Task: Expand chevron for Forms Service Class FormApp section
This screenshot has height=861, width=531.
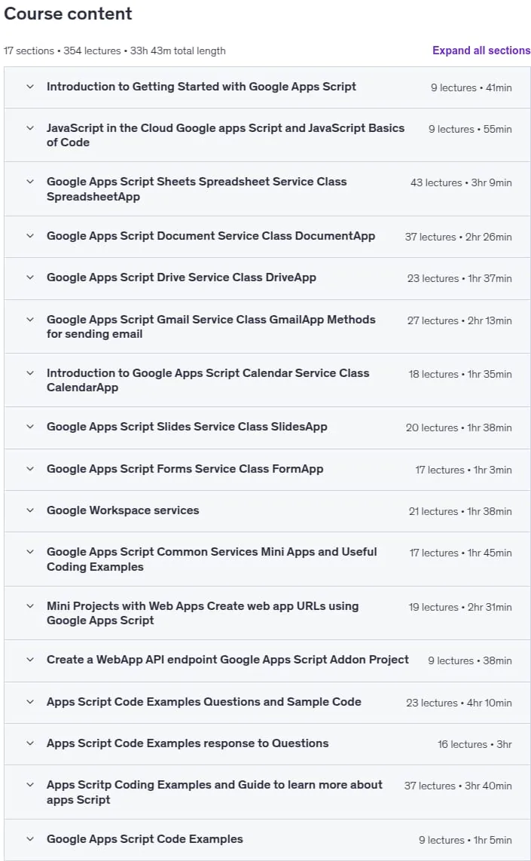Action: pyautogui.click(x=30, y=469)
